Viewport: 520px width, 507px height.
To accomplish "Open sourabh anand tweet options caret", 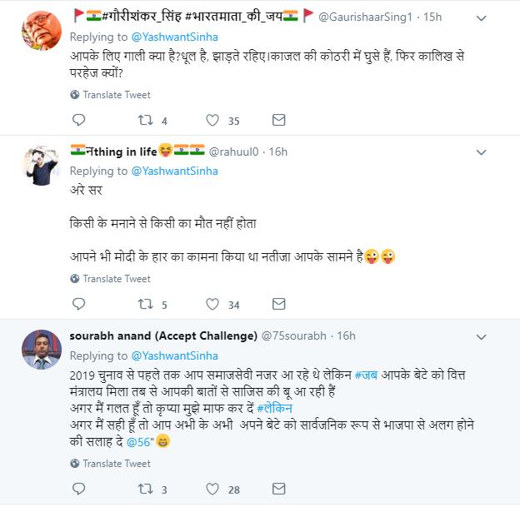I will coord(503,336).
